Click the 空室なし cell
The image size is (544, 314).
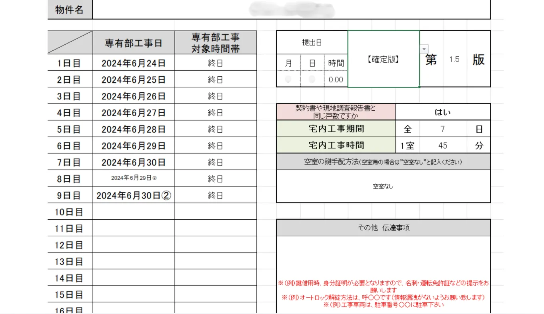click(383, 186)
